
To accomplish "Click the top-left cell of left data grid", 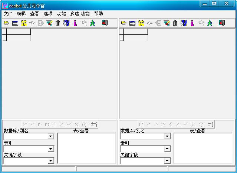I will pyautogui.click(x=4, y=31).
